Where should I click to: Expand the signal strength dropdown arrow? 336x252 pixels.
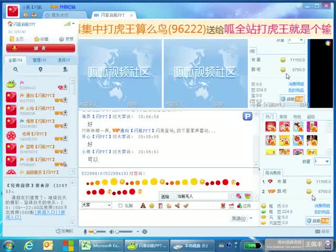[73, 24]
